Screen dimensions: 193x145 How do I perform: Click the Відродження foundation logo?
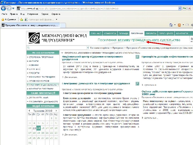click(x=34, y=38)
